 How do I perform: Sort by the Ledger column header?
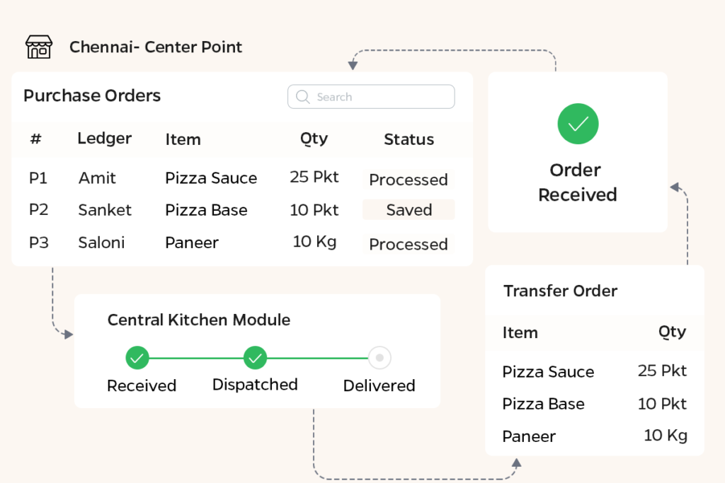pos(104,139)
